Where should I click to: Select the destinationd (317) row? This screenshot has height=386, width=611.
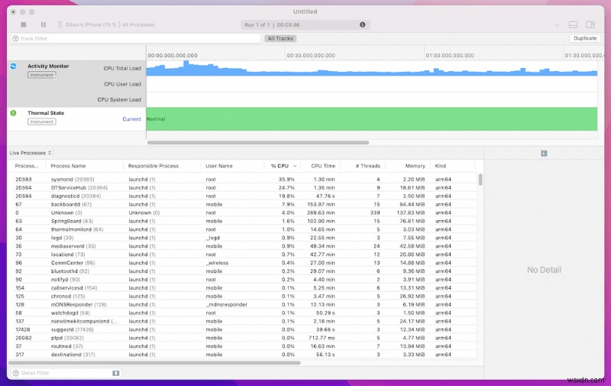pos(242,355)
